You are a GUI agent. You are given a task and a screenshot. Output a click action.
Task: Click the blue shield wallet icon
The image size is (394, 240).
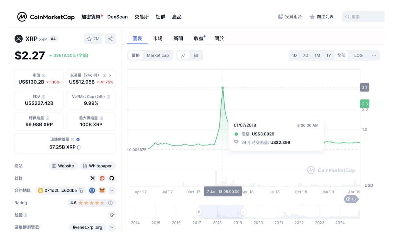point(92,191)
